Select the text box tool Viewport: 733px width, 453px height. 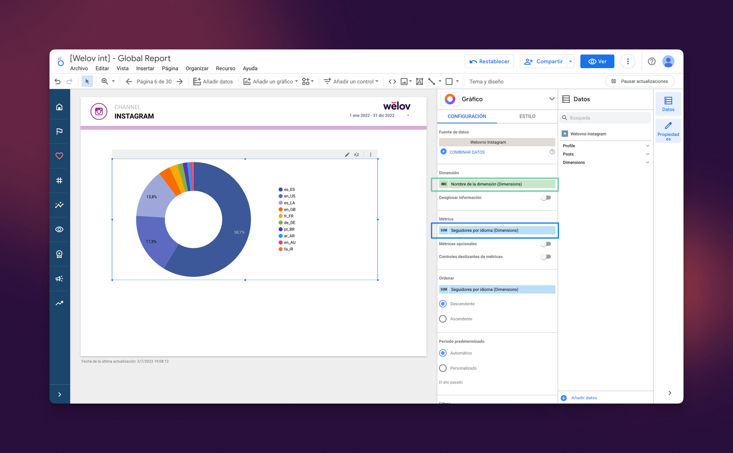coord(420,81)
